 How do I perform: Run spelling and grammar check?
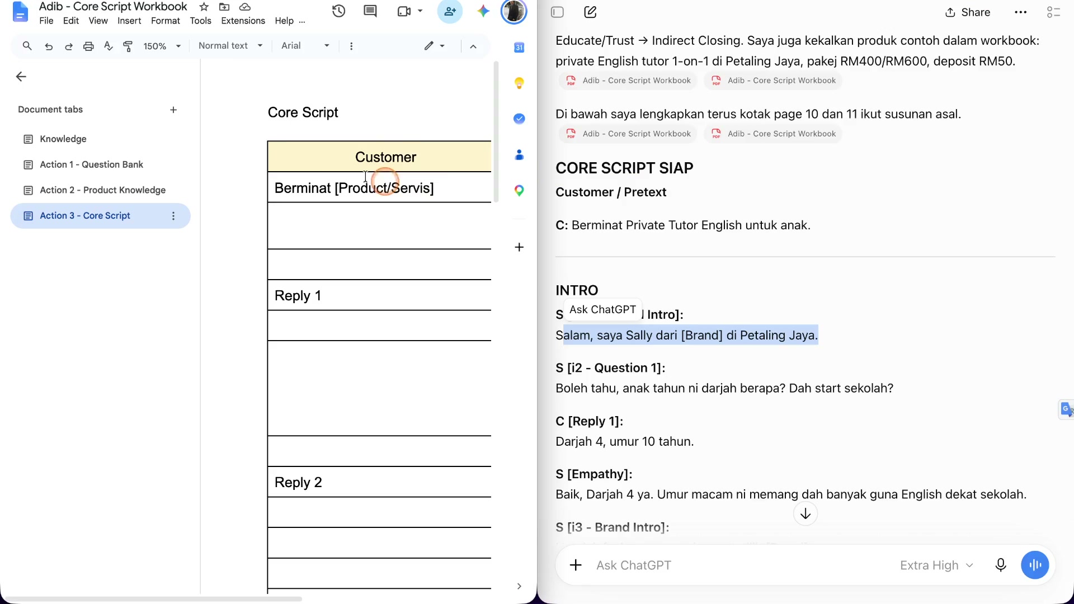(109, 46)
